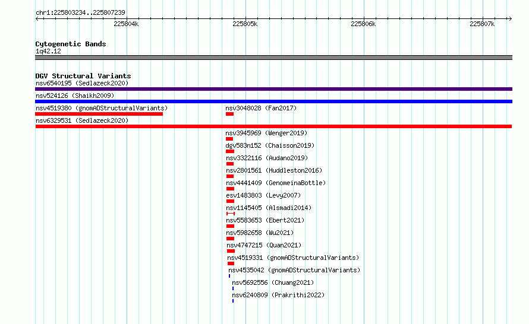Click the 225806k ruler tick label
Image resolution: width=529 pixels, height=324 pixels.
pos(363,24)
